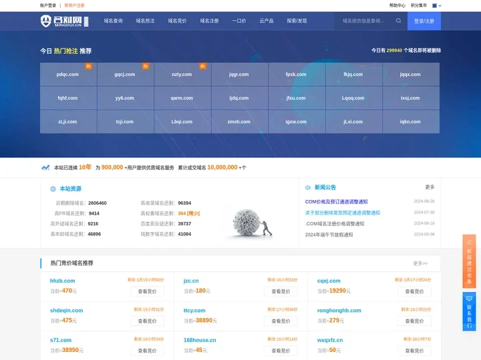The height and width of the screenshot is (360, 481).
Task: Open the COM价格及预订通道调整通知 news item
Action: [x=336, y=202]
